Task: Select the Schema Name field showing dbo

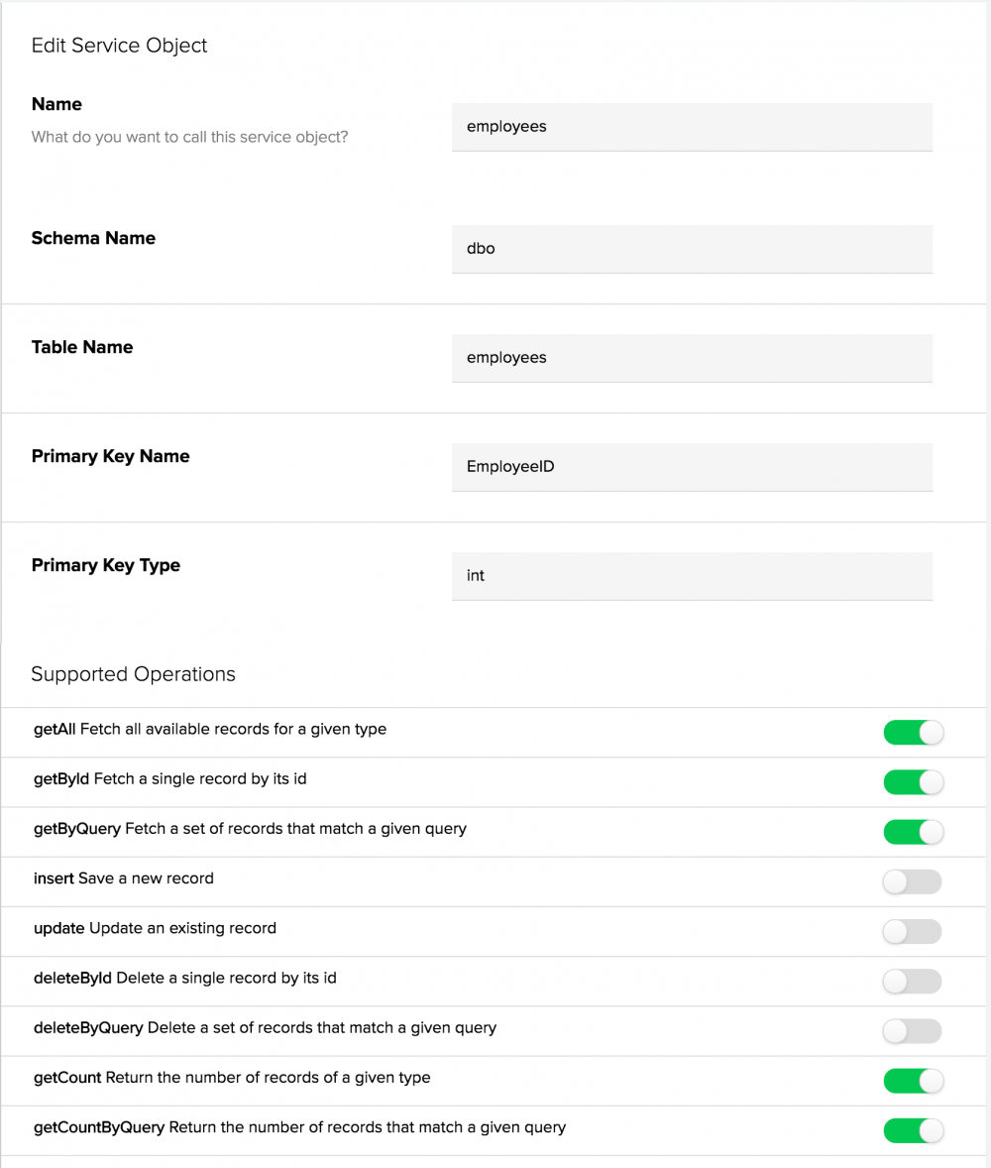Action: click(692, 248)
